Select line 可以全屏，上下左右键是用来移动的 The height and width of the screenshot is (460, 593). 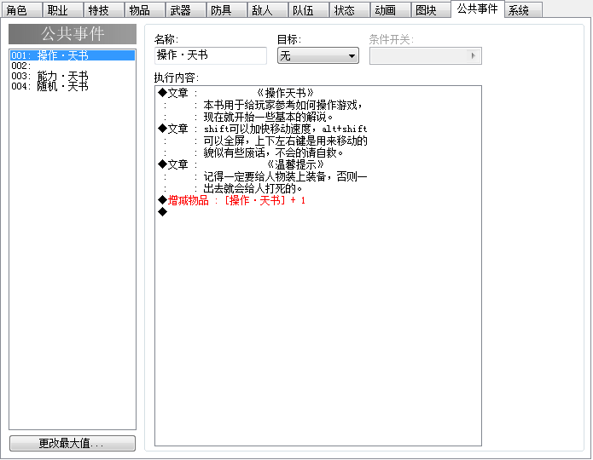tap(317, 141)
